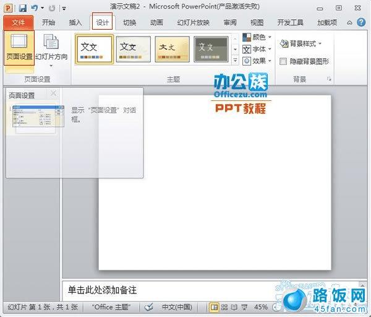Close the slides pane with X
This screenshot has height=317, width=371.
(53, 93)
